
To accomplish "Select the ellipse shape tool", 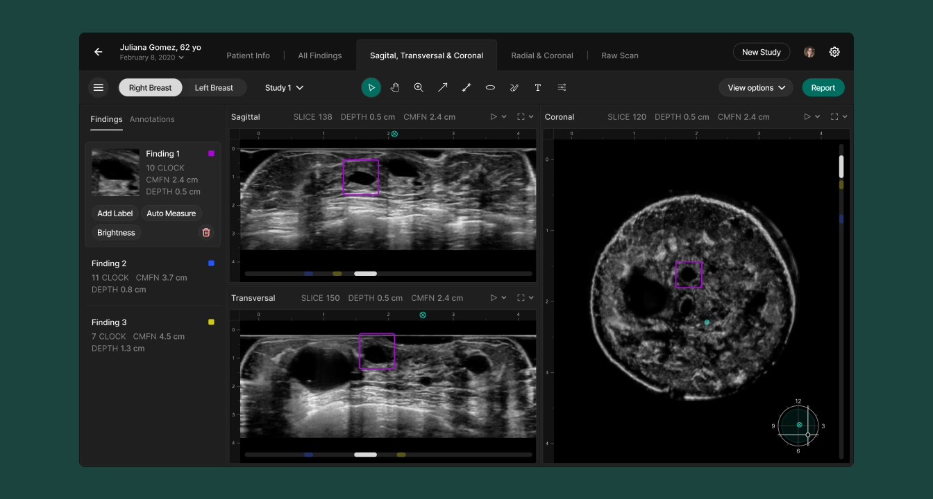I will [490, 88].
